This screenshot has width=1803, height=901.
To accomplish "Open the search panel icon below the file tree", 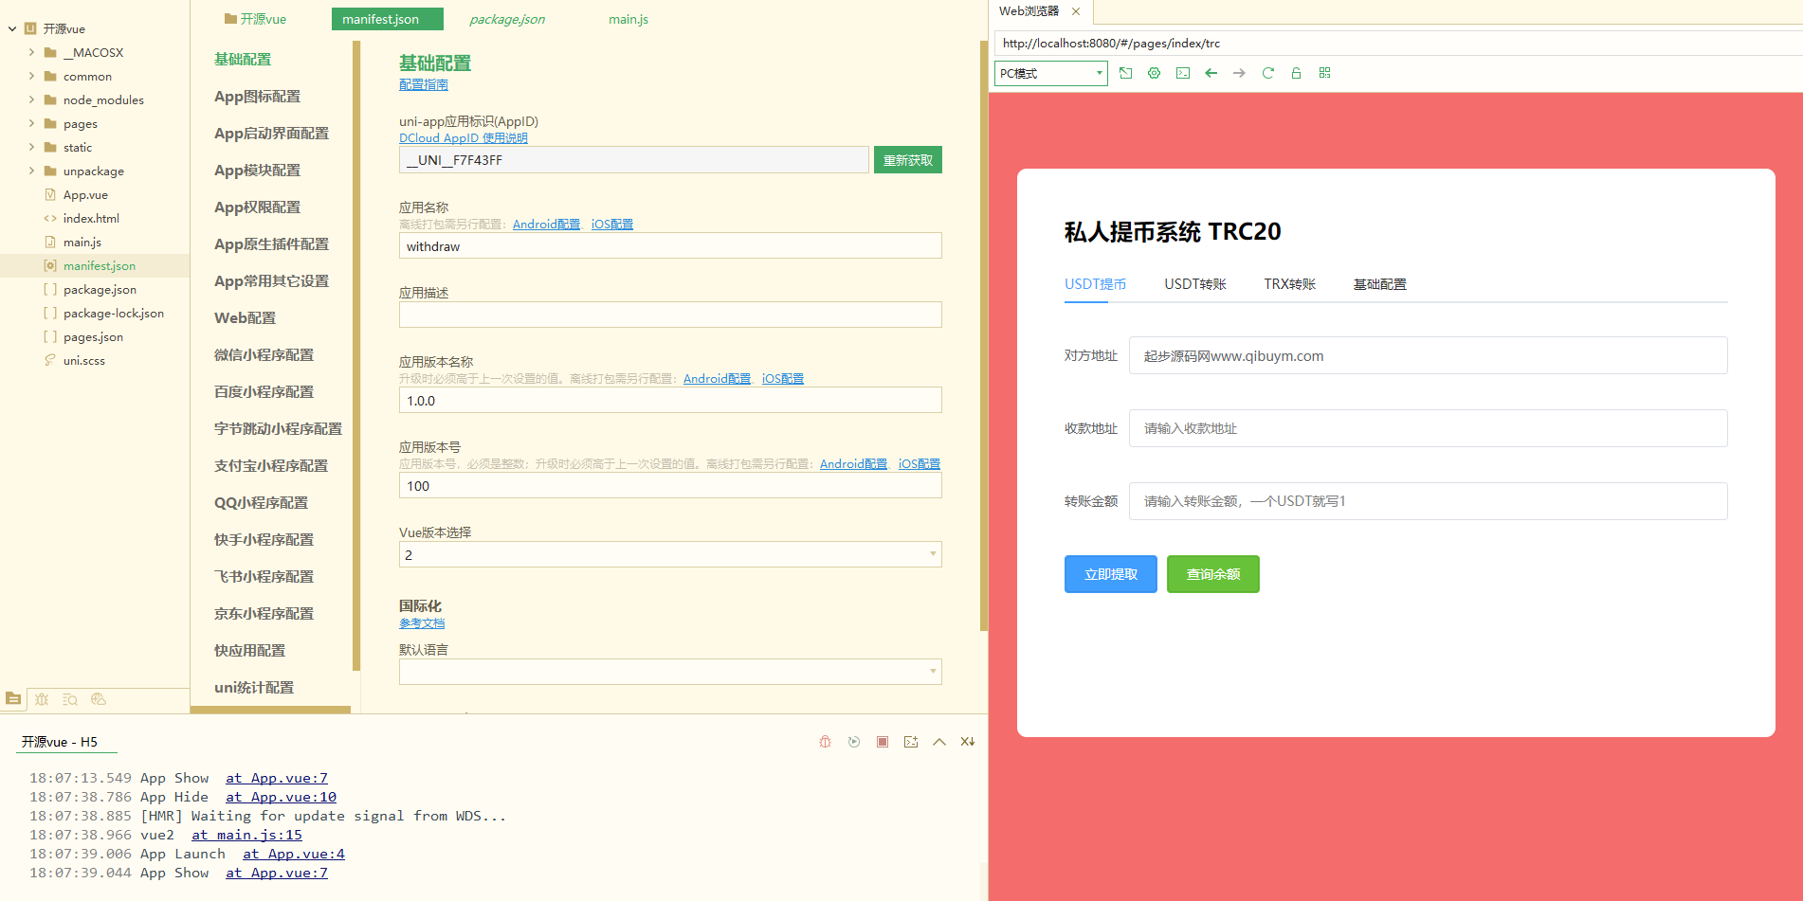I will 69,699.
